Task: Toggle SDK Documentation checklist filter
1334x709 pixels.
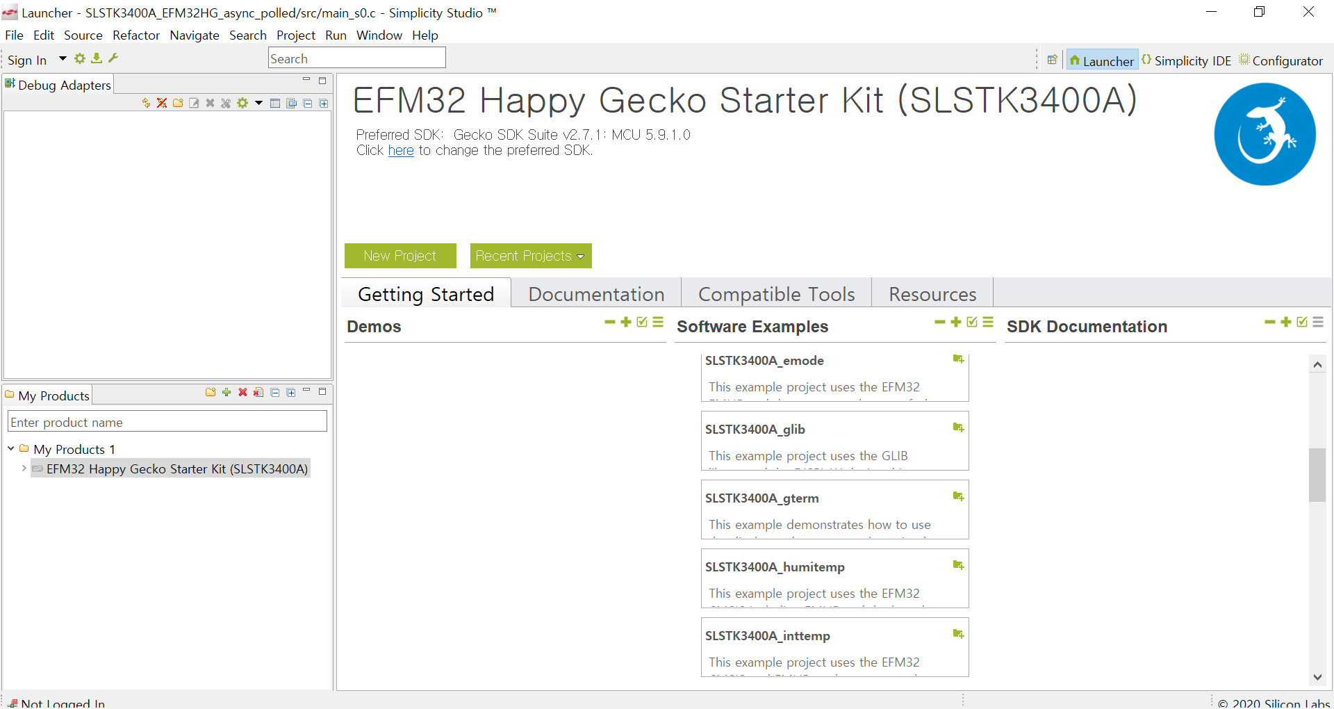Action: [x=1302, y=322]
